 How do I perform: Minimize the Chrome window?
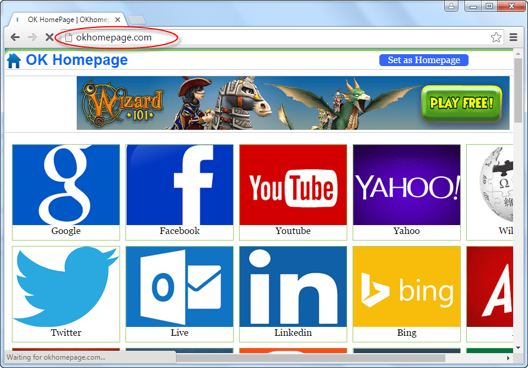(473, 6)
